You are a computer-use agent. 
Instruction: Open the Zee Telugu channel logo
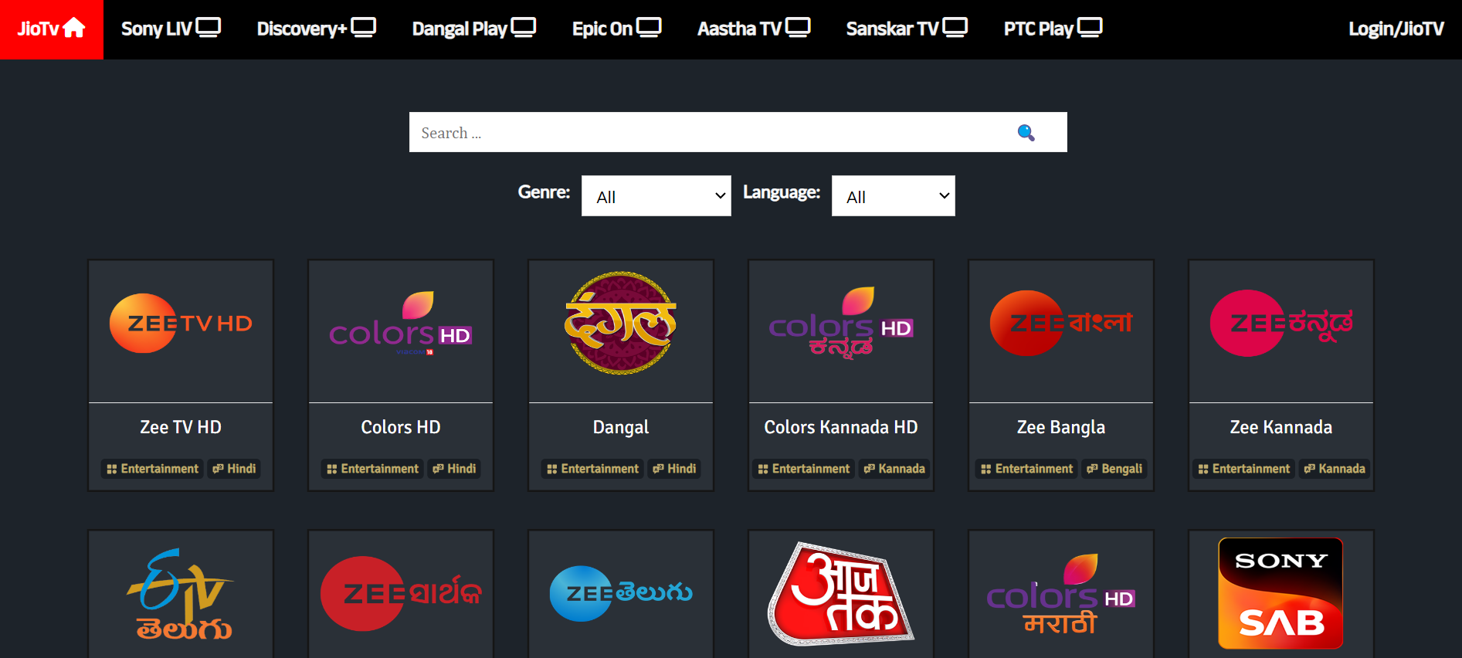[x=621, y=594]
